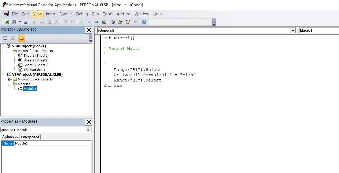Click the ' Macro1 Macro comment line
339x173 pixels.
[x=122, y=49]
